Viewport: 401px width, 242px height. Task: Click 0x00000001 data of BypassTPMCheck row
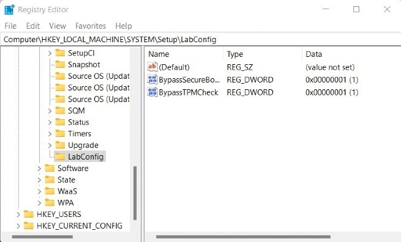332,92
